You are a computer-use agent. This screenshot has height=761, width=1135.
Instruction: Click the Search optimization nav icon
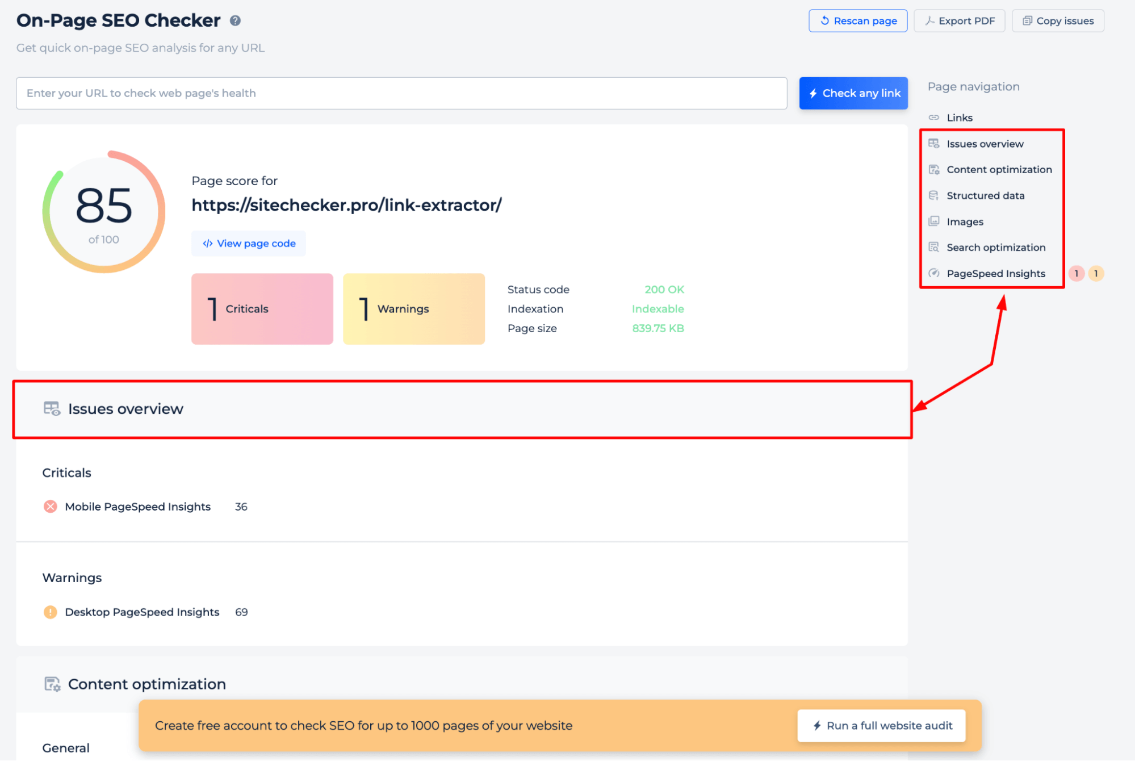pos(933,248)
